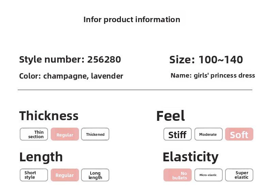Choose the Super elastic option
This screenshot has height=194, width=269.
[x=239, y=175]
